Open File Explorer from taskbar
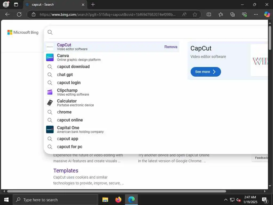Viewport: 273px width, 205px height. (105, 200)
